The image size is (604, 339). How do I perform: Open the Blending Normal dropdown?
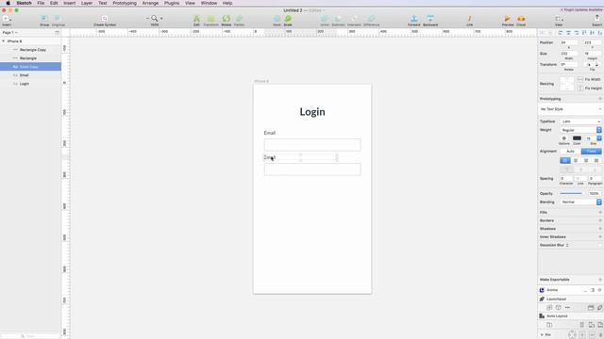pos(581,202)
